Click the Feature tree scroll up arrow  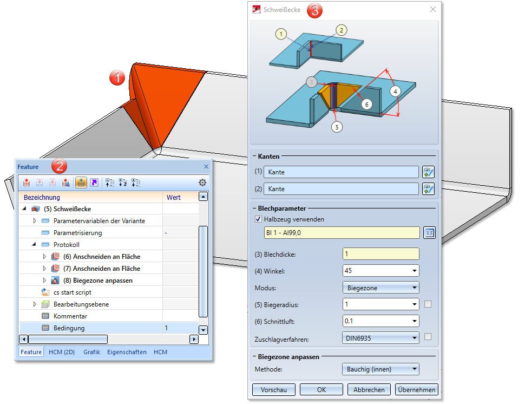pos(204,197)
